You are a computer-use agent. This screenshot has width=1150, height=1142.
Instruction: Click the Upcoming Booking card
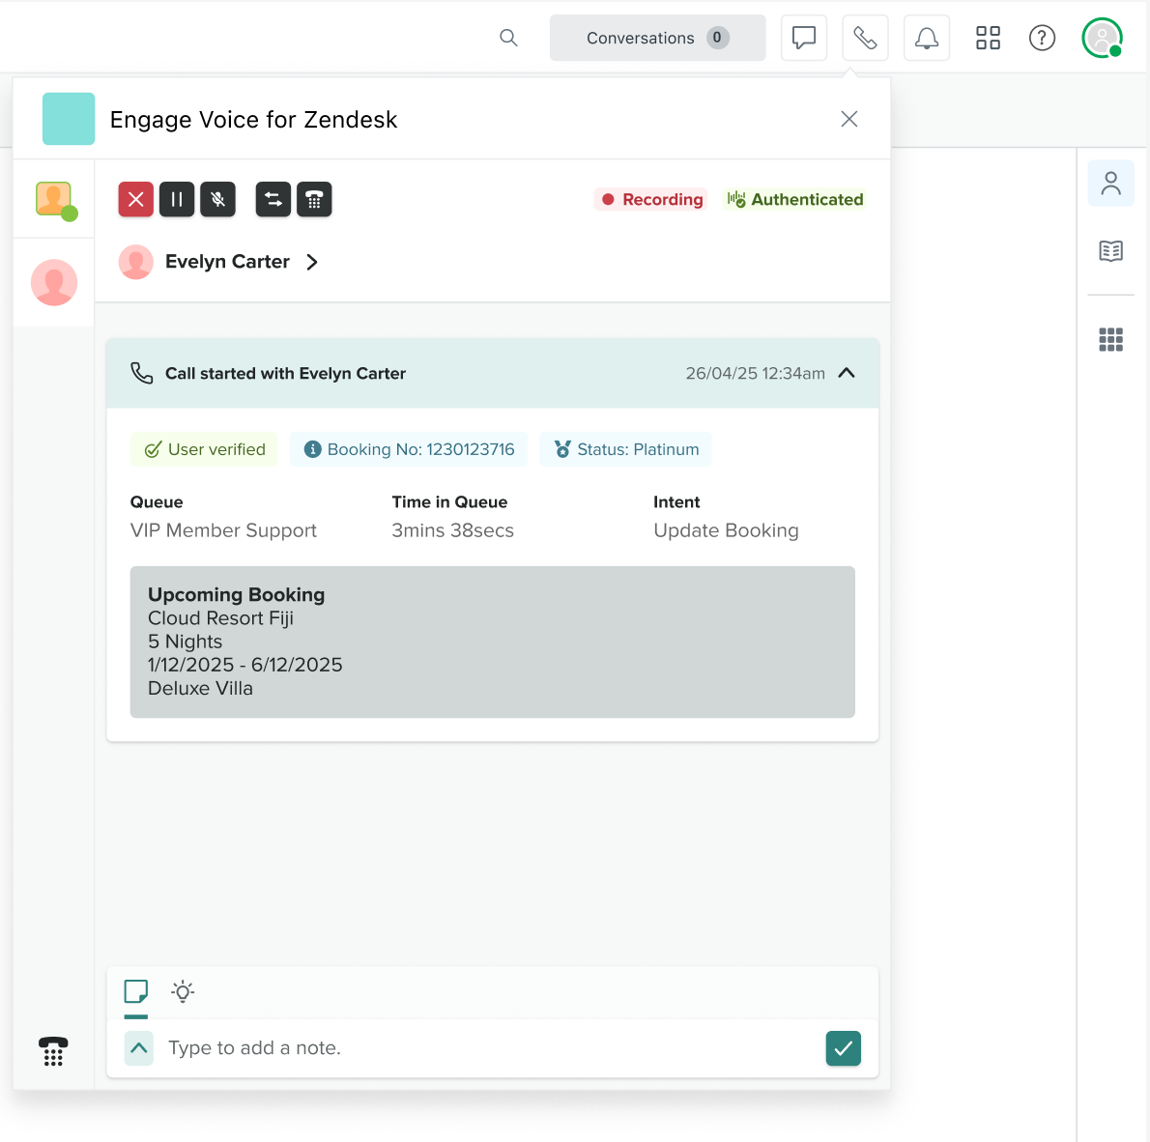point(492,642)
